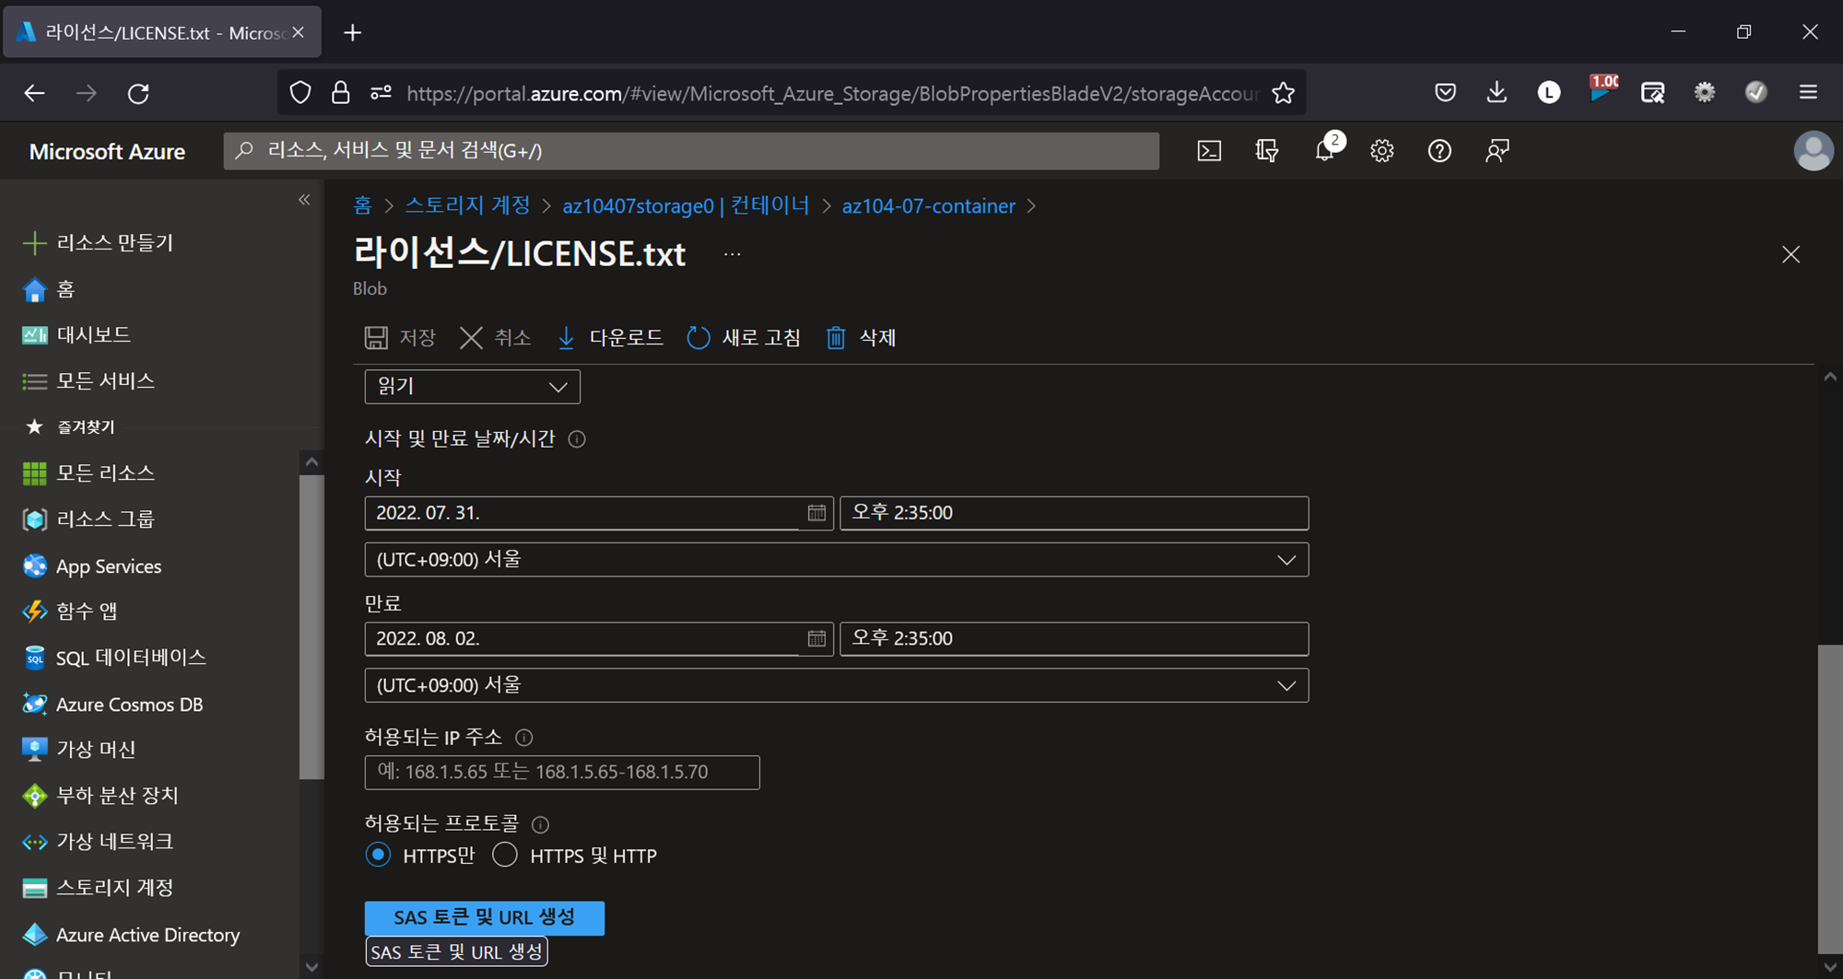Image resolution: width=1843 pixels, height=979 pixels.
Task: Open notifications bell icon
Action: coord(1325,151)
